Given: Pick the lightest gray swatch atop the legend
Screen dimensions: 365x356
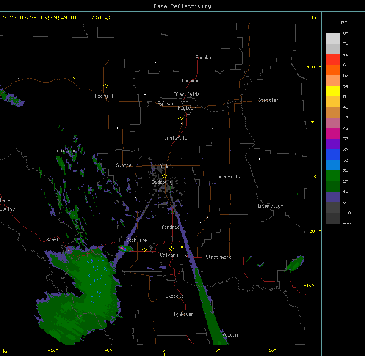Looking at the screenshot, I should [333, 38].
